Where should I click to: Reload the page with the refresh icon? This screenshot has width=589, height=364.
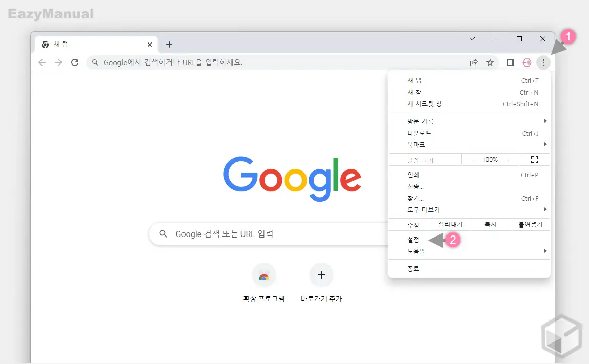(75, 62)
